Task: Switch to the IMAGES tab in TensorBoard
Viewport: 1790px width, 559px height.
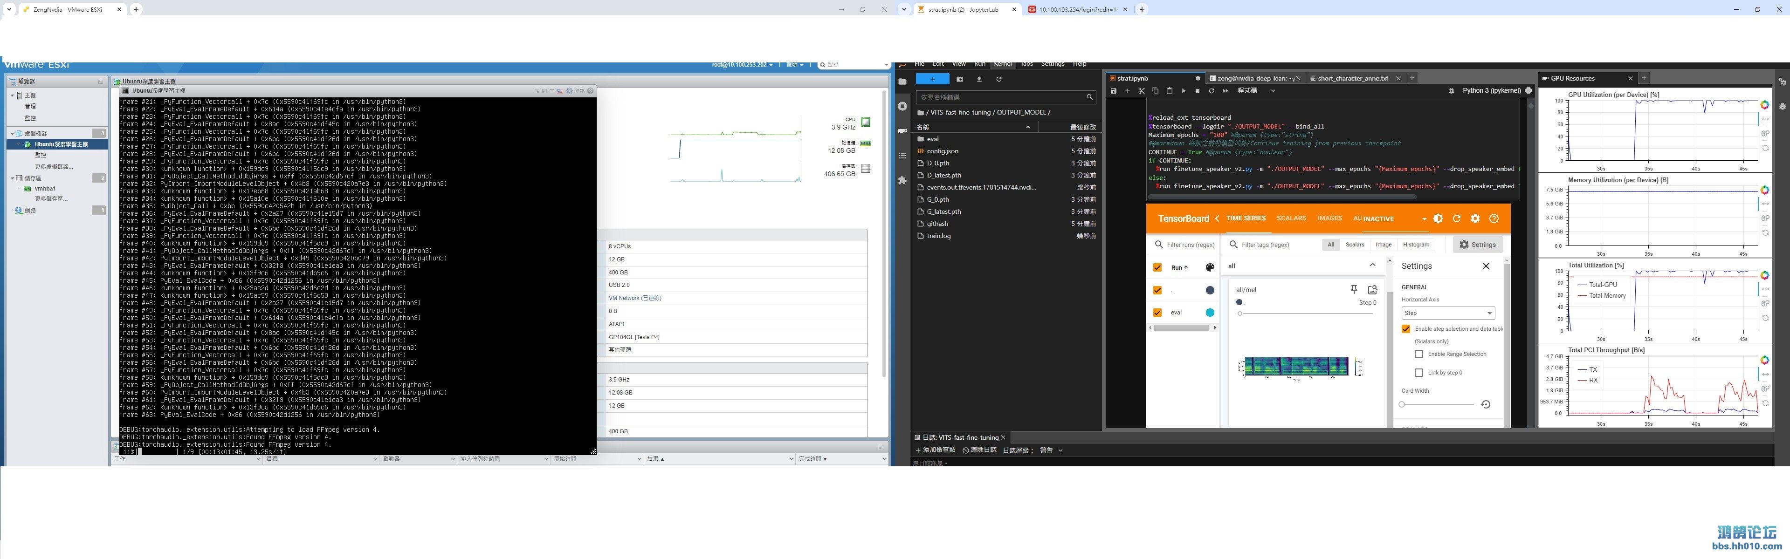Action: click(x=1329, y=218)
